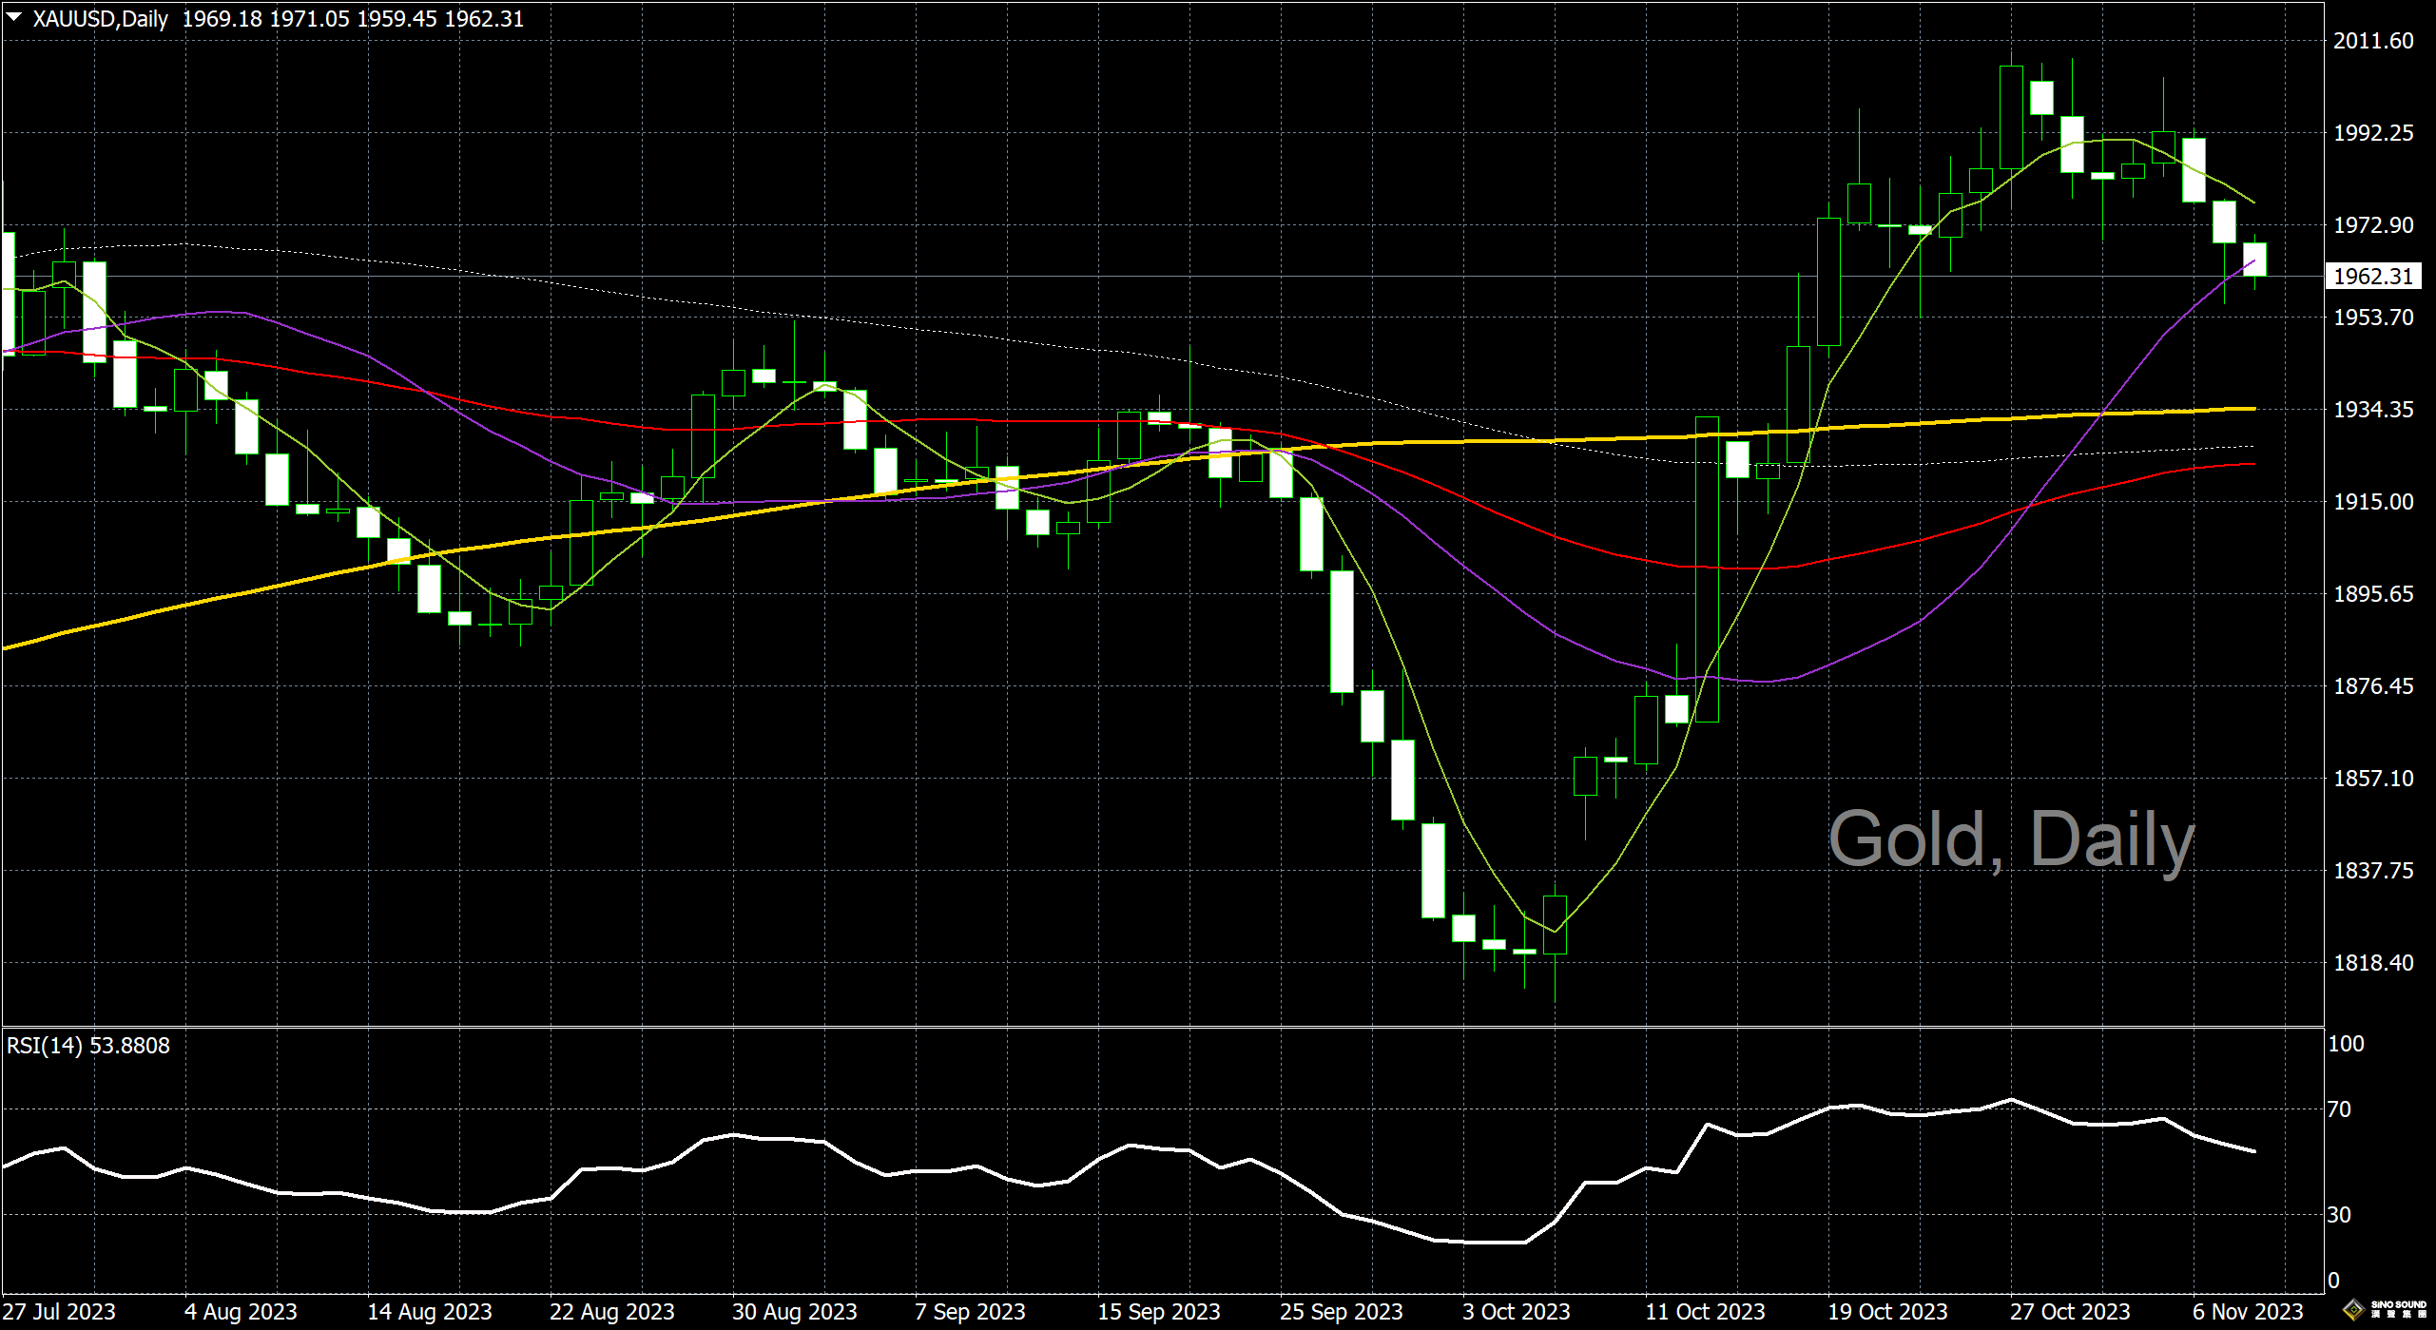Click the RSI 100 level label

pos(2345,1044)
